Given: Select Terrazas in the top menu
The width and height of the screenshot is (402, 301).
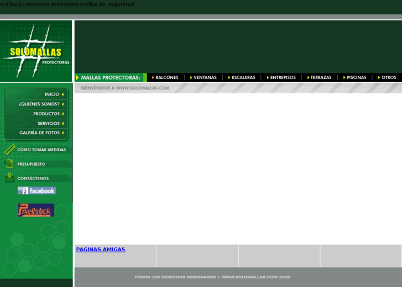Looking at the screenshot, I should (x=320, y=77).
